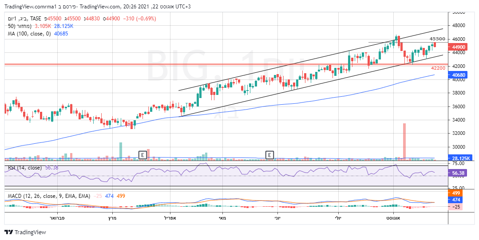Click the MA (100, close, 0) legend
Viewport: 479px width, 240px height.
[29, 34]
